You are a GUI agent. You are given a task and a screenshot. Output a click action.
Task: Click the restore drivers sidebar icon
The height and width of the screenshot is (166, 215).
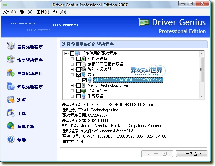[x=10, y=59]
